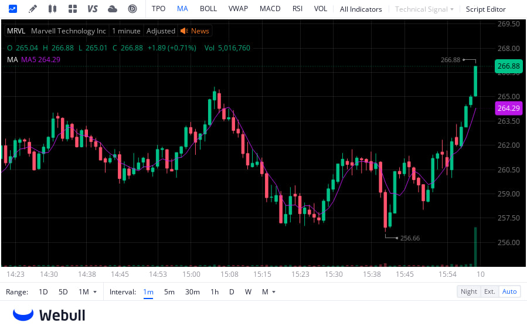
Task: Click the green 266.88 current price tag
Action: point(508,66)
